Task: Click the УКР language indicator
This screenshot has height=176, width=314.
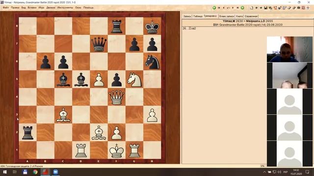Action: (x=286, y=172)
